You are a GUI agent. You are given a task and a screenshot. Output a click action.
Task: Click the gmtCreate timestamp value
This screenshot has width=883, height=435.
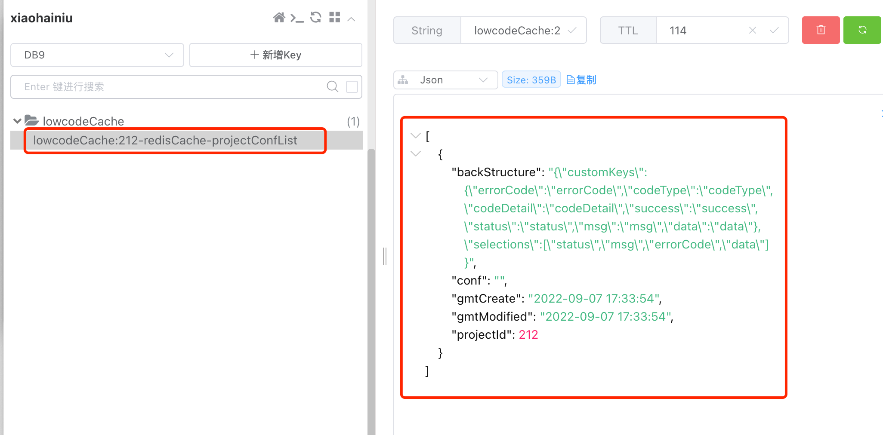coord(593,299)
